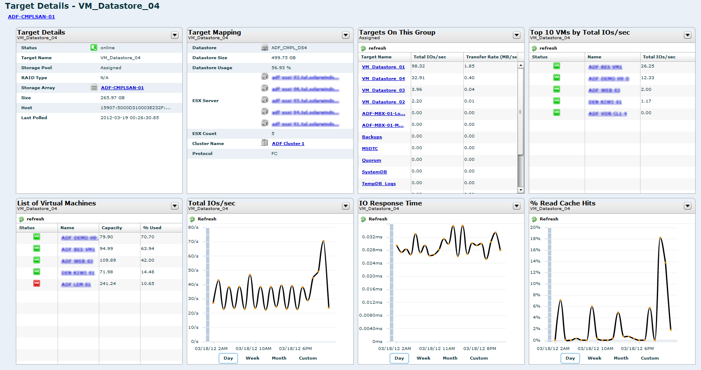Open % Read Cache Hits panel dropdown menu
701x370 pixels.
pyautogui.click(x=688, y=206)
